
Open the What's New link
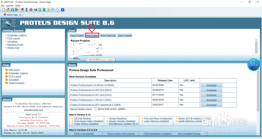[x=13, y=48]
